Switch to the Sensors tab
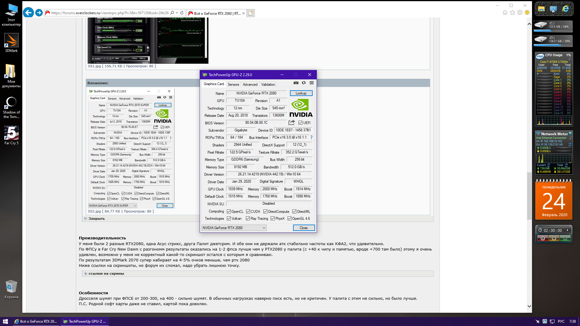Viewport: 580px width, 326px height. (233, 85)
